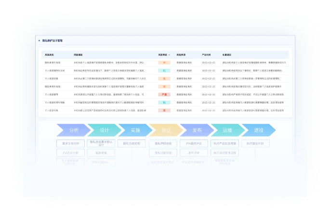Click the sort arrow beside 风险等级 header
This screenshot has width=331, height=217.
pyautogui.click(x=169, y=55)
